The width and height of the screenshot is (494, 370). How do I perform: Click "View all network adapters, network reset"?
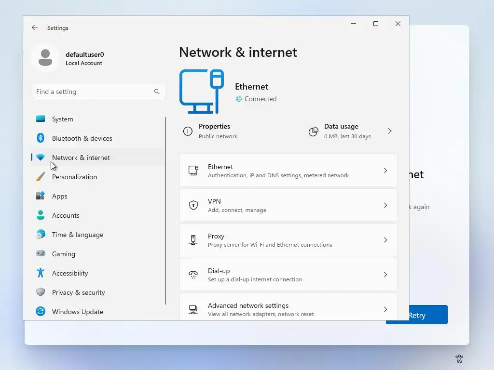coord(261,314)
